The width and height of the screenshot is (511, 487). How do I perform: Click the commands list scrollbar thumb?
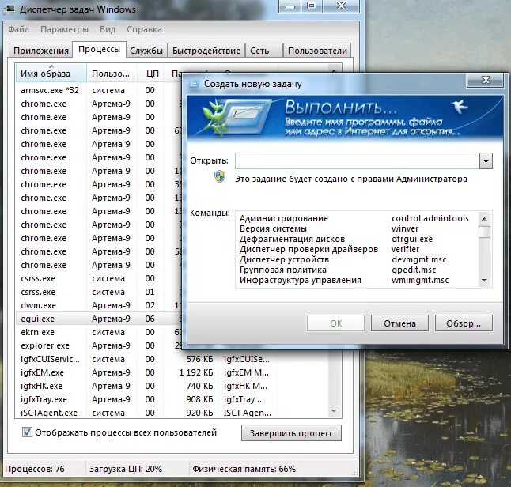click(x=484, y=232)
